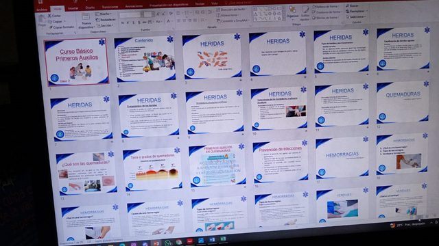Screen dimensions: 439x246
Task: Toggle numbered list button
Action: (187, 13)
